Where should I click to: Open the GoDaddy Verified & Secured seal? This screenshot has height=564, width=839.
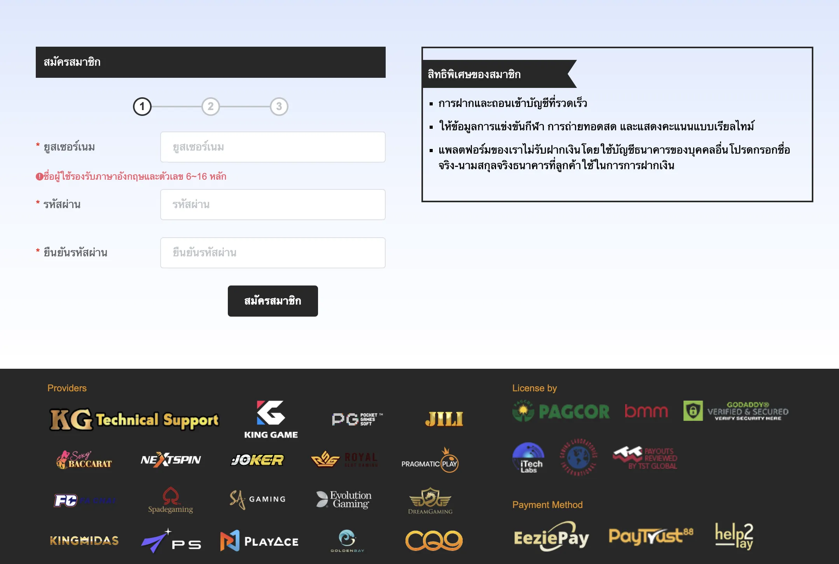pyautogui.click(x=736, y=411)
